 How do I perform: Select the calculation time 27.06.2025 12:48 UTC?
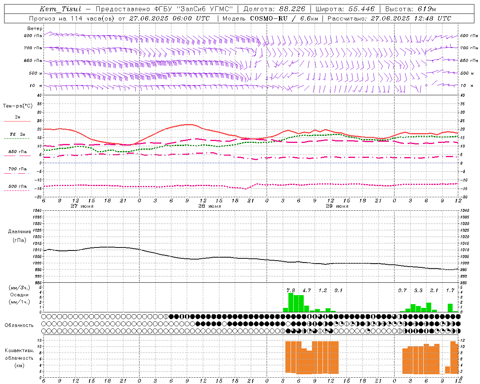coord(411,18)
